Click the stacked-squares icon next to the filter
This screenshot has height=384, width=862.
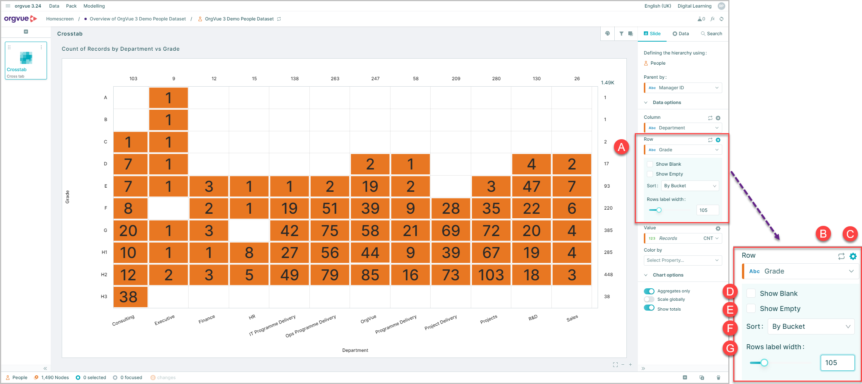point(631,34)
